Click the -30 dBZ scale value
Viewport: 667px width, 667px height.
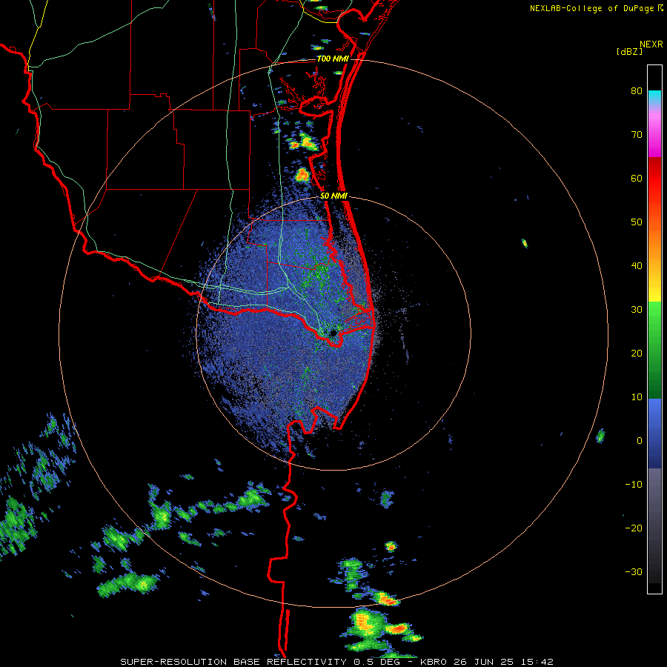(634, 571)
